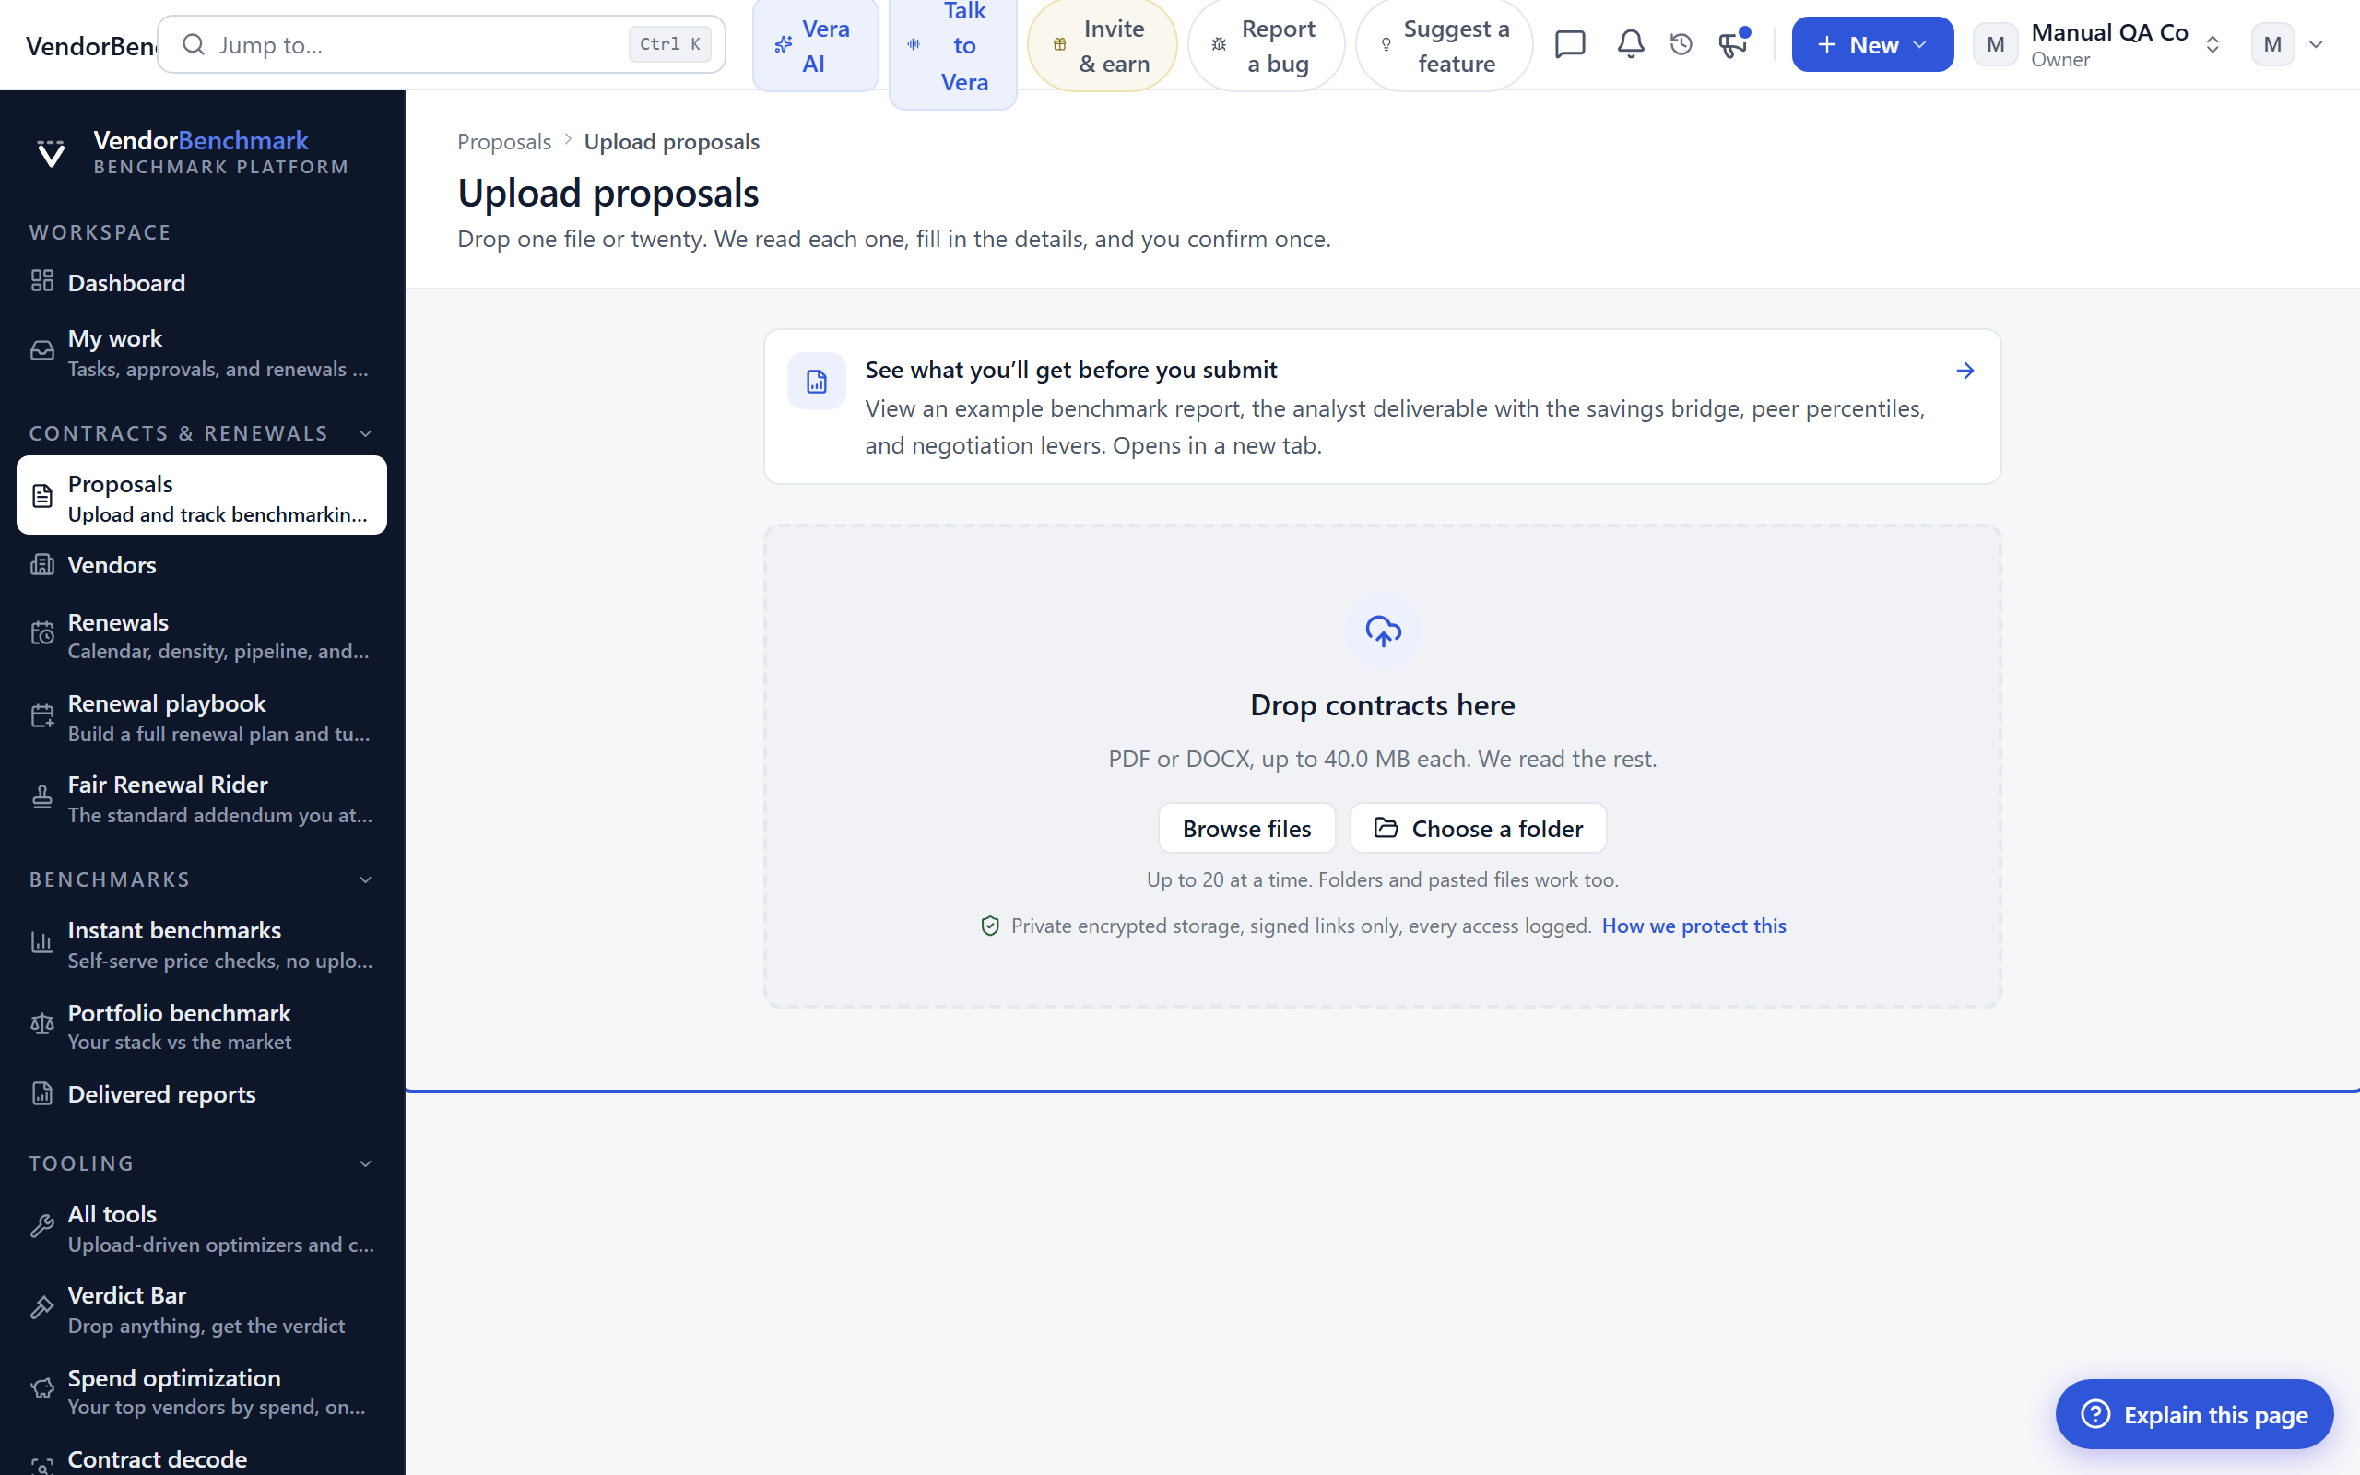Image resolution: width=2360 pixels, height=1475 pixels.
Task: Collapse the Benchmarks section
Action: (366, 879)
